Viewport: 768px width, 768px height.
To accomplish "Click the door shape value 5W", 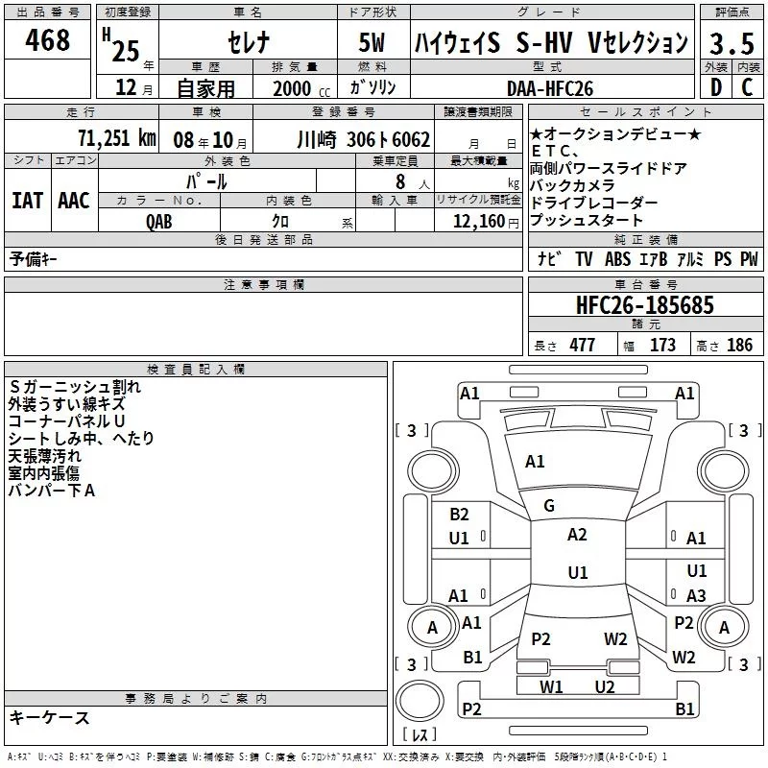I will tap(372, 42).
